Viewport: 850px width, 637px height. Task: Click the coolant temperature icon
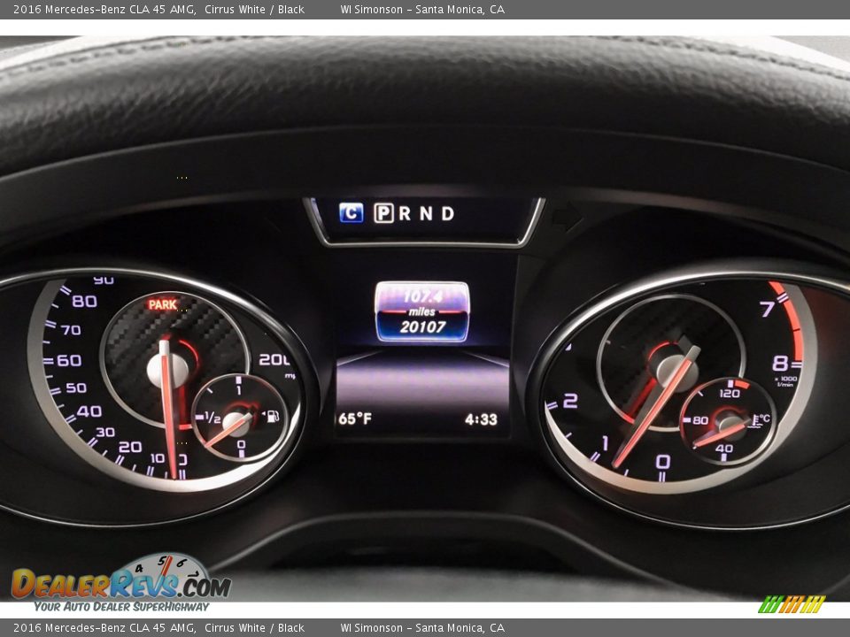[759, 420]
